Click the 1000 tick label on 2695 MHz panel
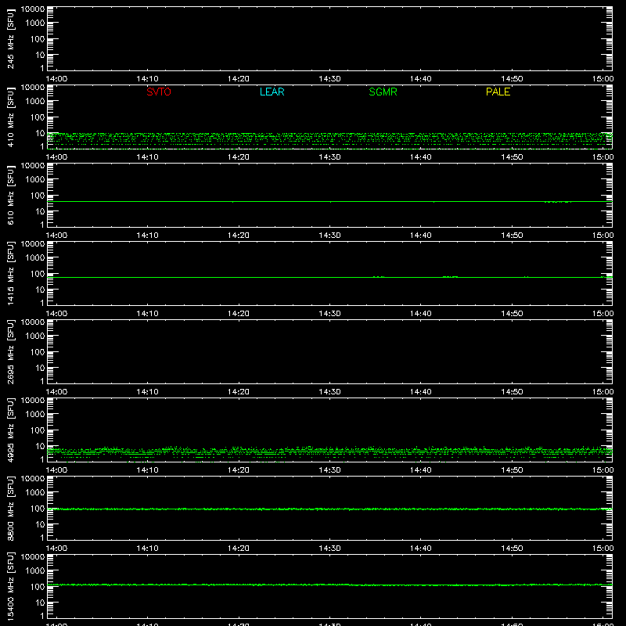Viewport: 626px width, 626px height. tap(35, 336)
